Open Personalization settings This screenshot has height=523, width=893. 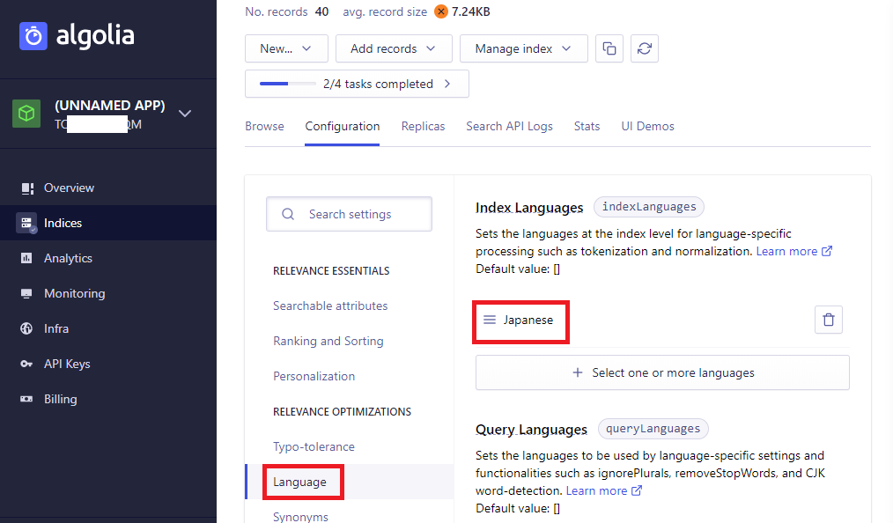(x=314, y=377)
